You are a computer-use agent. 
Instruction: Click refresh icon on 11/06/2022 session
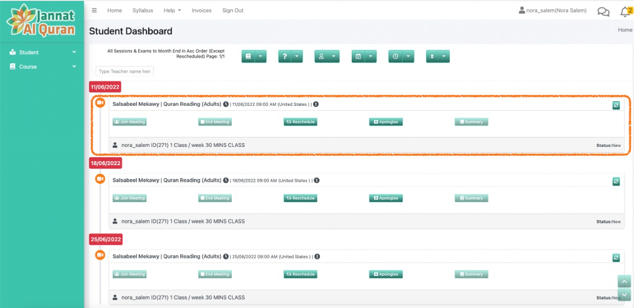616,105
